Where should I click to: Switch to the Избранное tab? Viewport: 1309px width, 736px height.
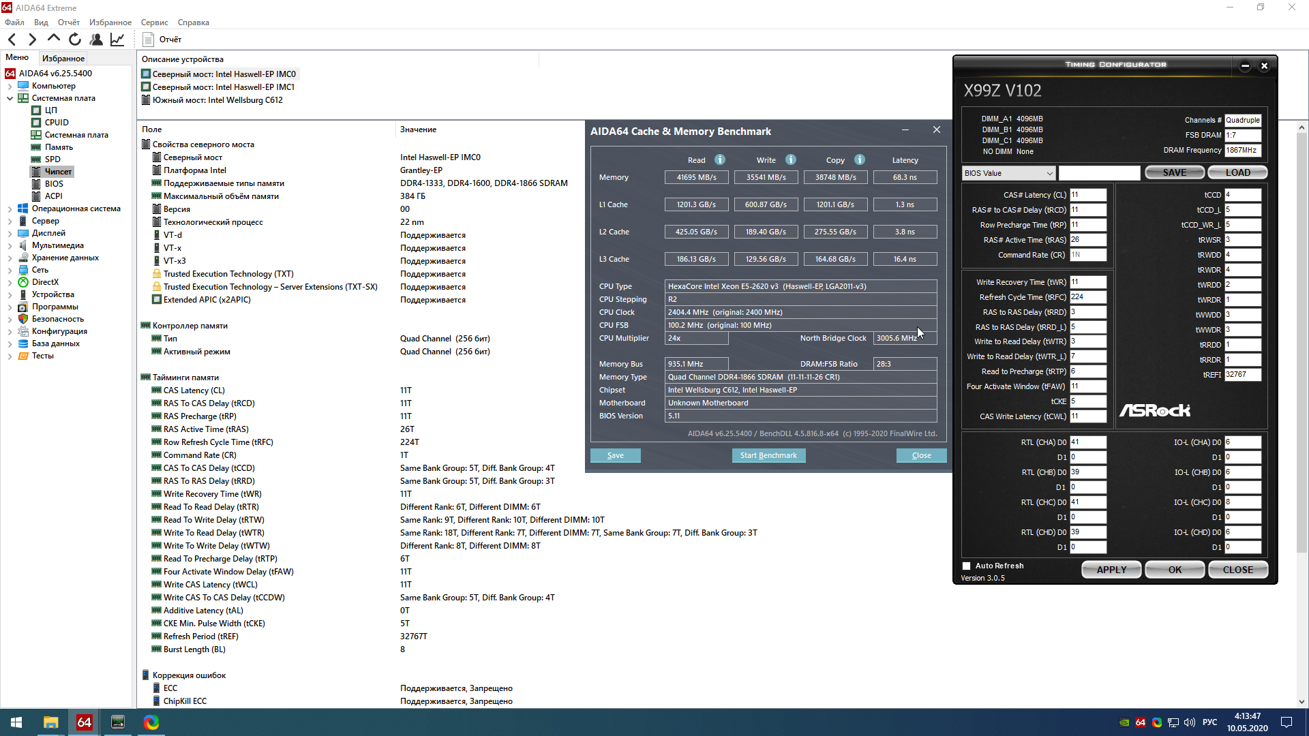[x=63, y=59]
